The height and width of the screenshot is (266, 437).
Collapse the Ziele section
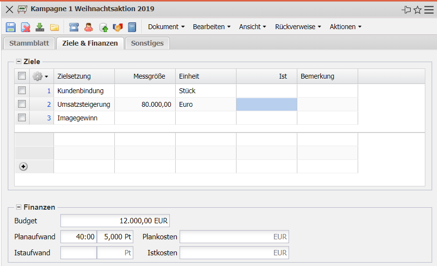coord(19,62)
